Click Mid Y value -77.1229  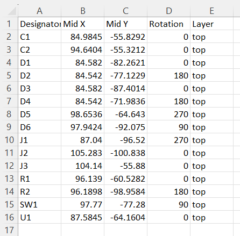pos(126,75)
